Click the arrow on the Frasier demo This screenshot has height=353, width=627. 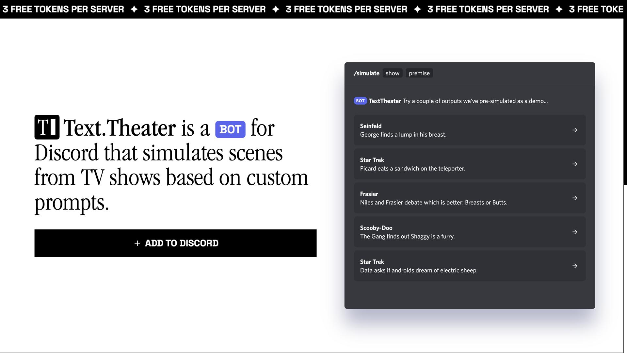tap(575, 198)
